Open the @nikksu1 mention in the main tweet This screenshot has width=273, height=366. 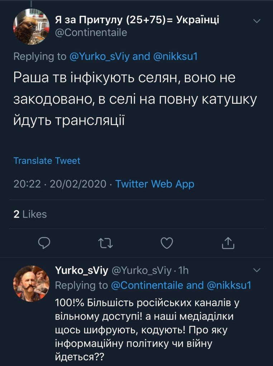click(x=175, y=56)
